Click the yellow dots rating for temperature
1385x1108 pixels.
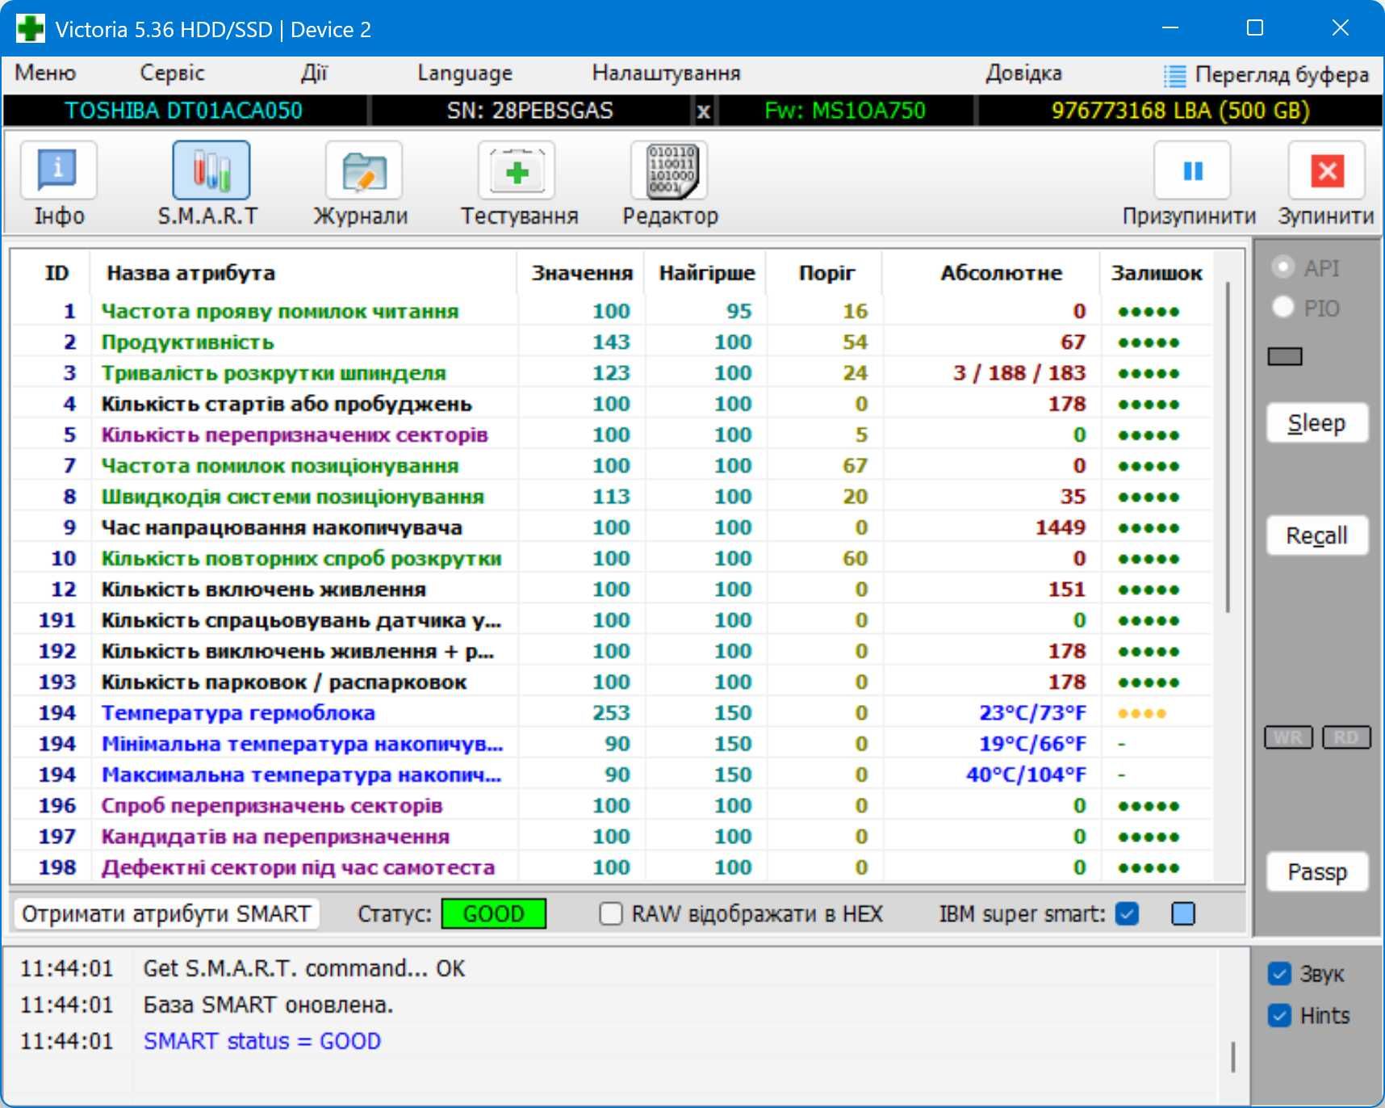1141,714
